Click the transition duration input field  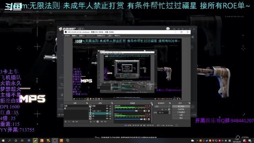(163, 112)
